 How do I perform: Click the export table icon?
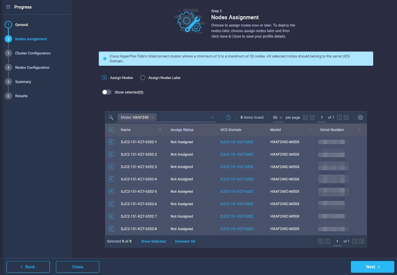tap(229, 117)
